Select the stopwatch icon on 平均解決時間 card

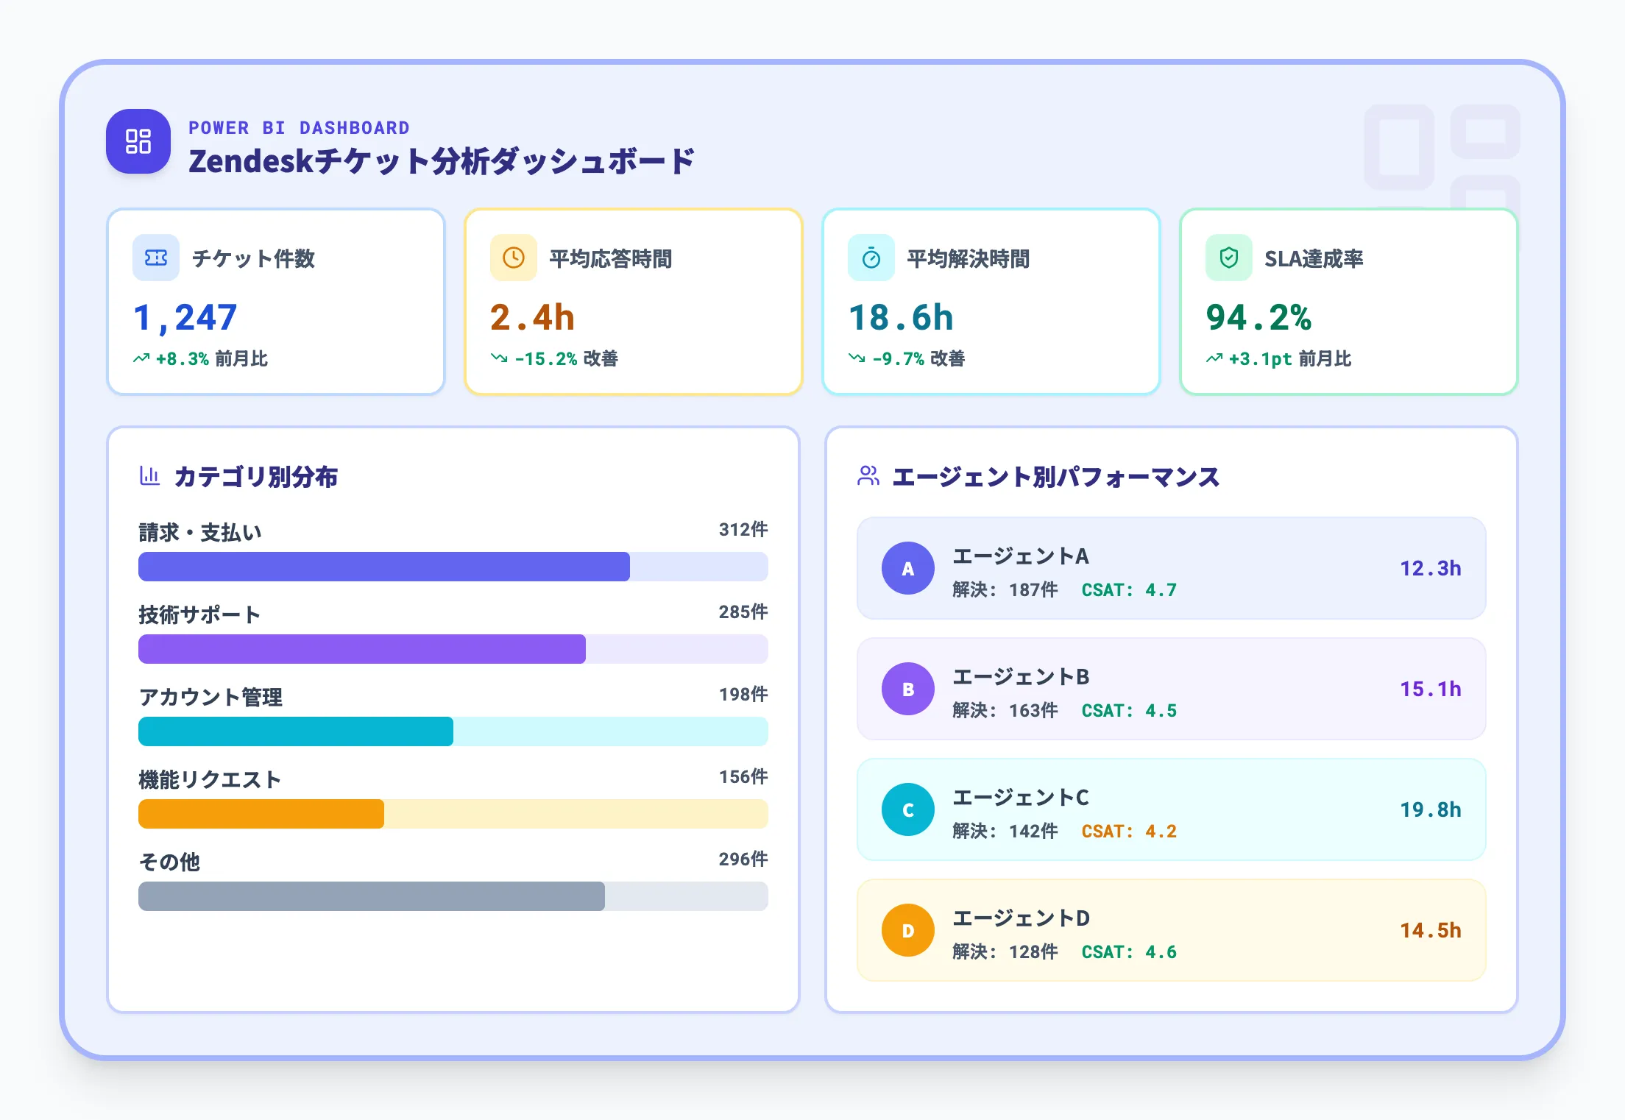pyautogui.click(x=870, y=257)
